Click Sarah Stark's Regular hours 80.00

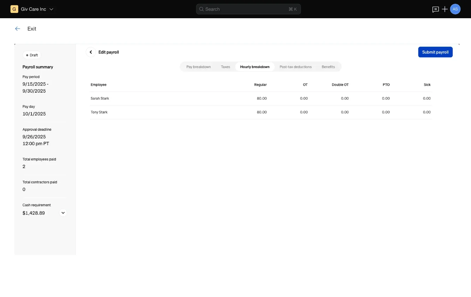(262, 98)
